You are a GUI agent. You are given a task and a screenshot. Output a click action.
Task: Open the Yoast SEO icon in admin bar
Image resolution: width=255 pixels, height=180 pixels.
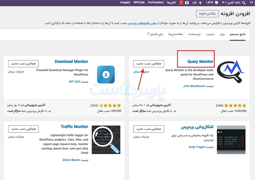click(187, 3)
